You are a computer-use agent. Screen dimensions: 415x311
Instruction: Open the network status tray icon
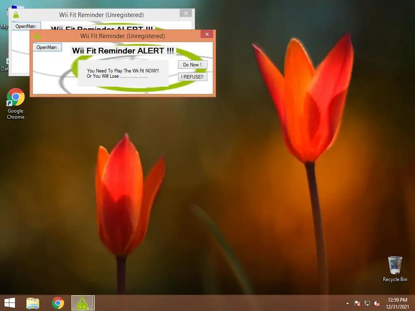(x=367, y=303)
